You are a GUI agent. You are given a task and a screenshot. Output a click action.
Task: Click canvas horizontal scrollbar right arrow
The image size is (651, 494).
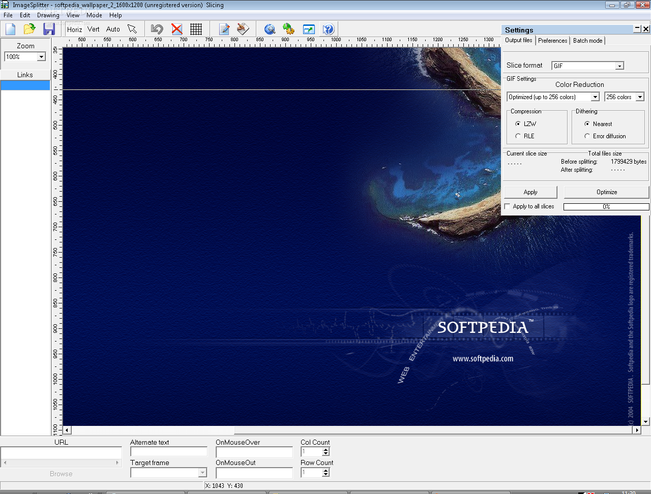pyautogui.click(x=637, y=430)
